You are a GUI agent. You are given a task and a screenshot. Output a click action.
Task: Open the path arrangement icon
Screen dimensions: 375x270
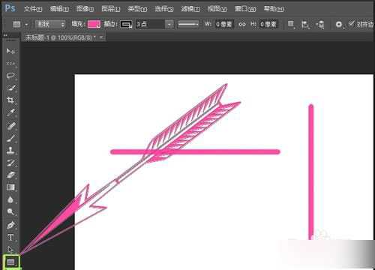coord(320,24)
